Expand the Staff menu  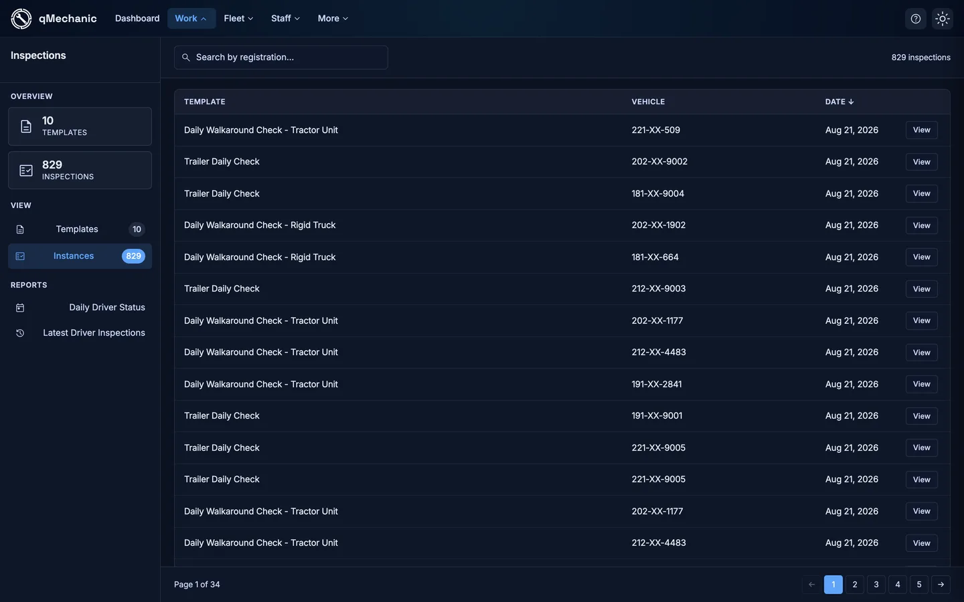click(285, 19)
